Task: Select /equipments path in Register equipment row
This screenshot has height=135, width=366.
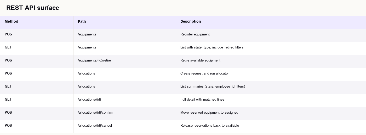Action: 87,34
